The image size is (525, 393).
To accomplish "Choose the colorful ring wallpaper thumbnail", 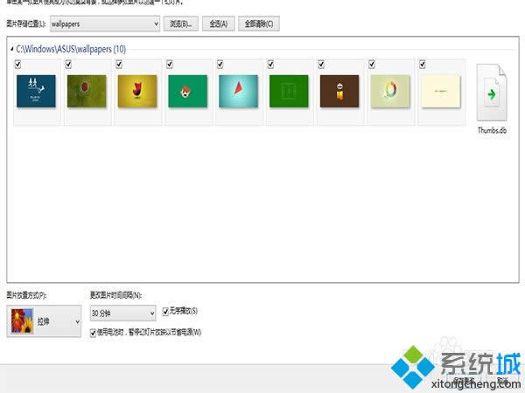I will (389, 92).
